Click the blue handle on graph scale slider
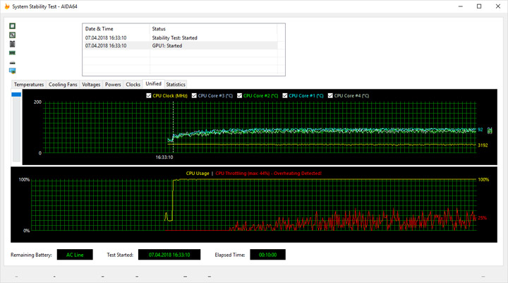The height and width of the screenshot is (283, 508). [16, 95]
